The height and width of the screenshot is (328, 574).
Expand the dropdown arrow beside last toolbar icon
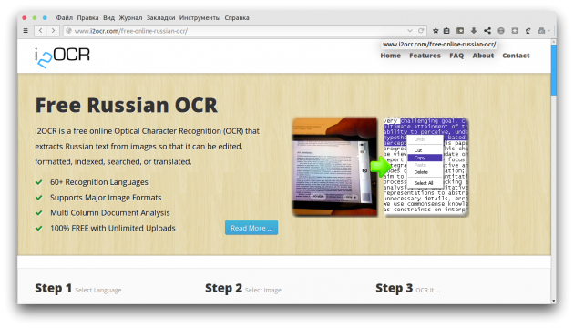click(x=548, y=31)
